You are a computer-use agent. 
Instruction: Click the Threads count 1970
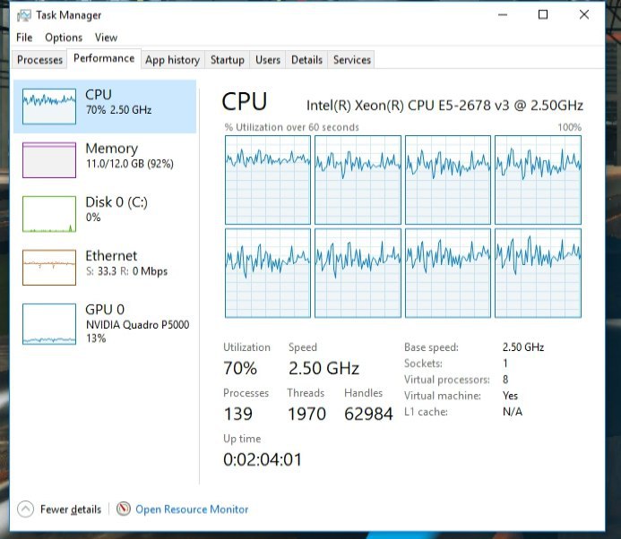[x=307, y=414]
